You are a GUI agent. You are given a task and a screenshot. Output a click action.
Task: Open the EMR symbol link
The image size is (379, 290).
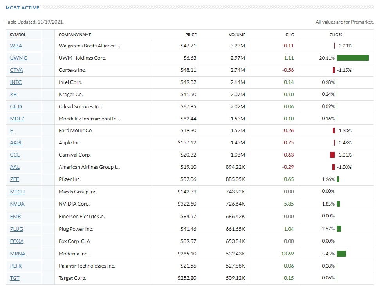click(15, 216)
